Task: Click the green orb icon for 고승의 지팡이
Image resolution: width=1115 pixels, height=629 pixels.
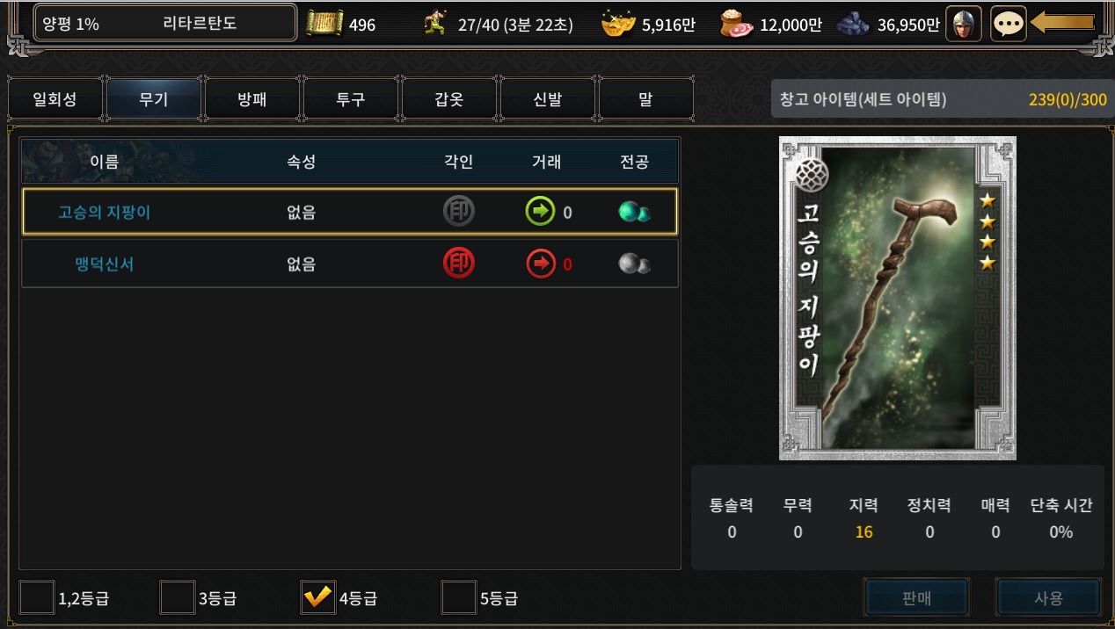Action: click(x=634, y=212)
